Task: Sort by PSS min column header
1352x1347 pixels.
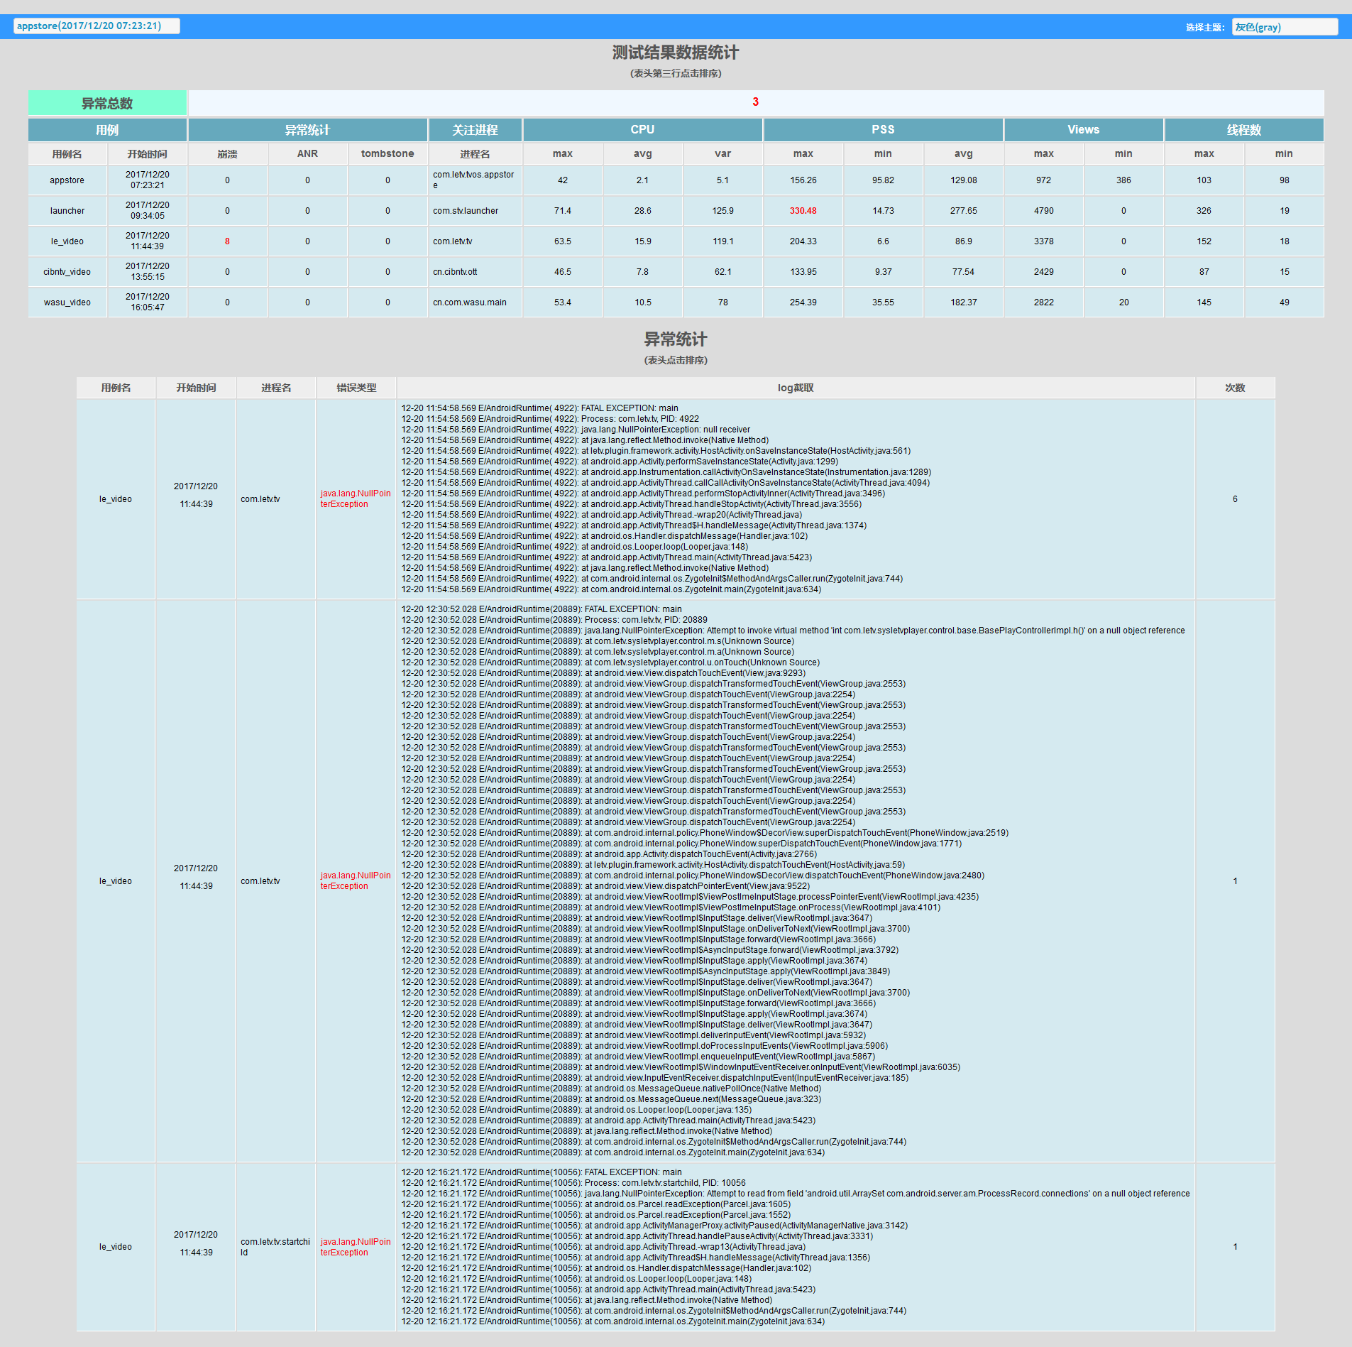Action: tap(883, 154)
